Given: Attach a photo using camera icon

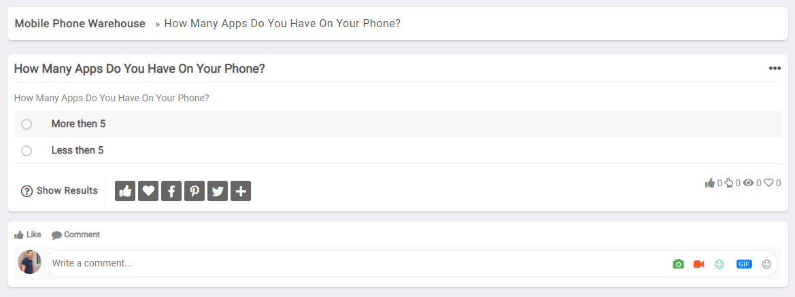Looking at the screenshot, I should (679, 264).
